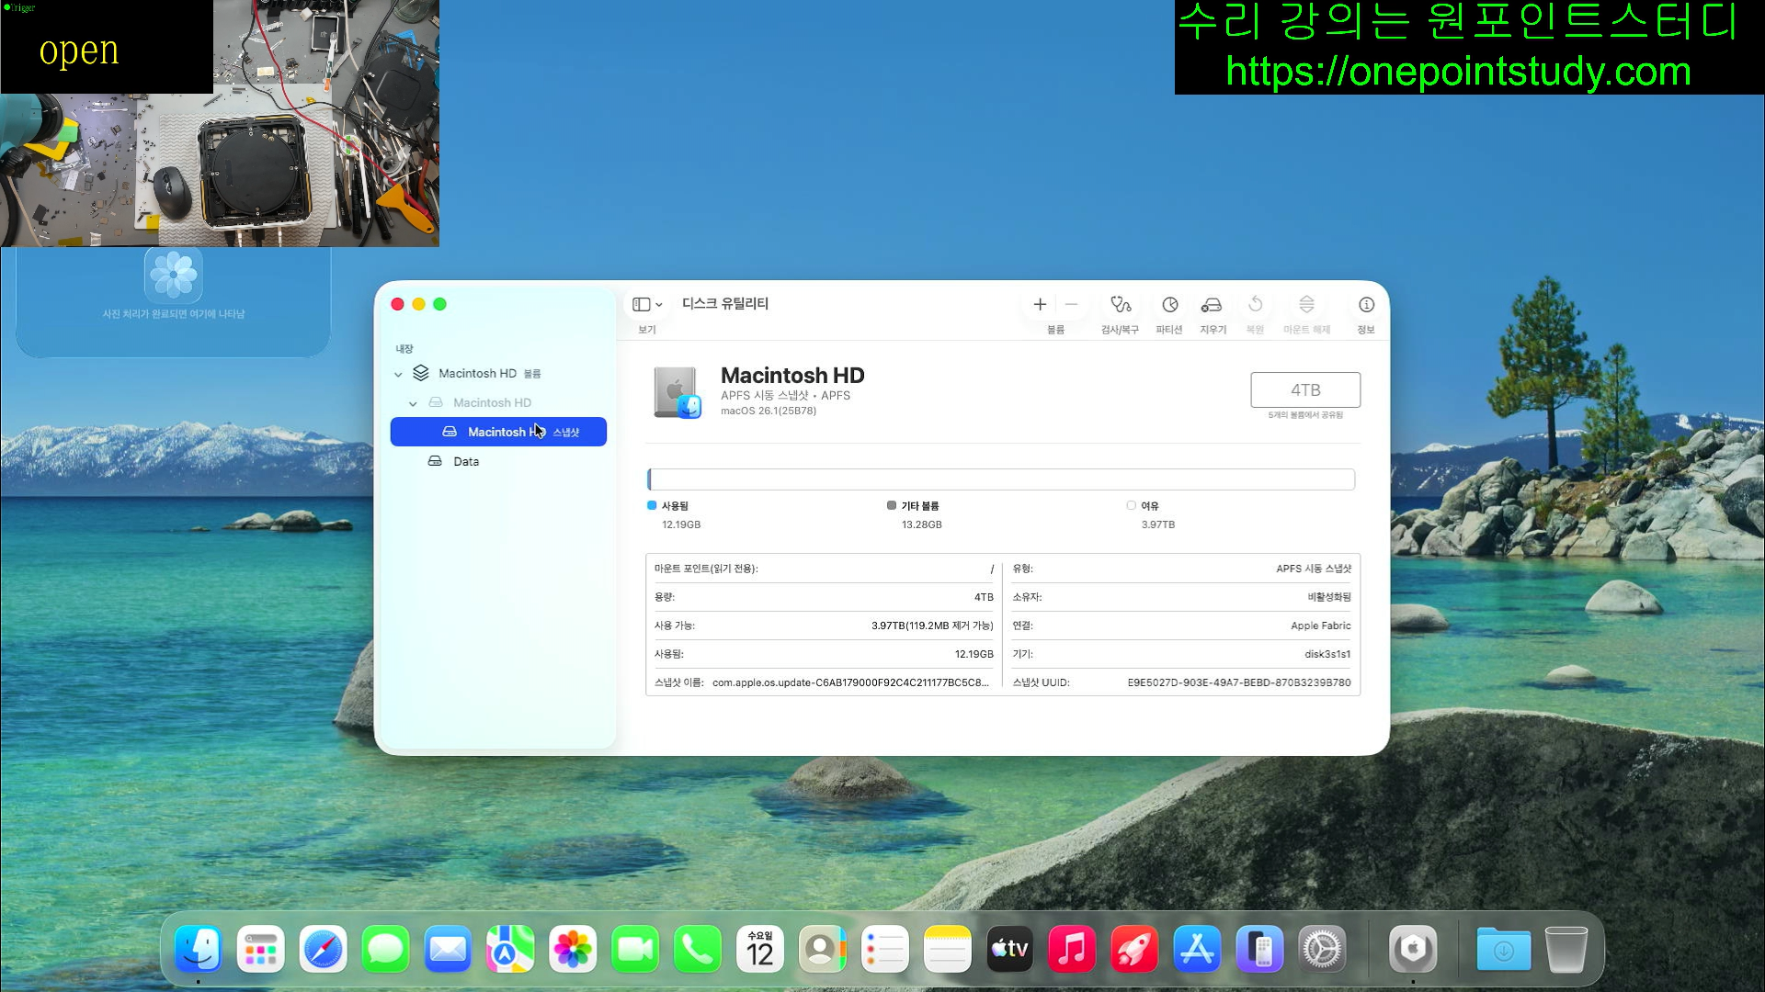The width and height of the screenshot is (1765, 992).
Task: Collapse the Macintosh HD volume group container
Action: [398, 375]
